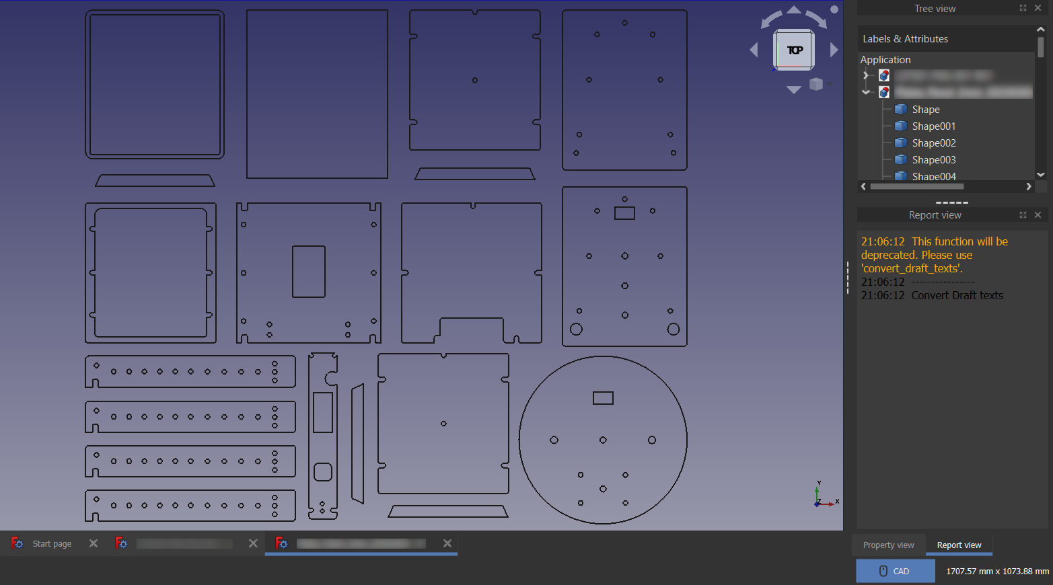The width and height of the screenshot is (1053, 585).
Task: Close the Tree view panel
Action: point(1038,8)
